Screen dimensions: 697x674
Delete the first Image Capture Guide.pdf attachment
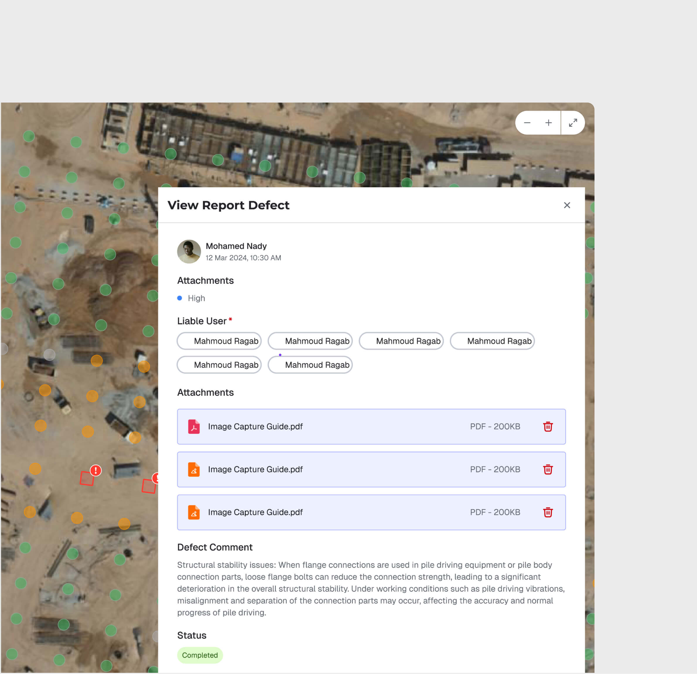pos(548,427)
